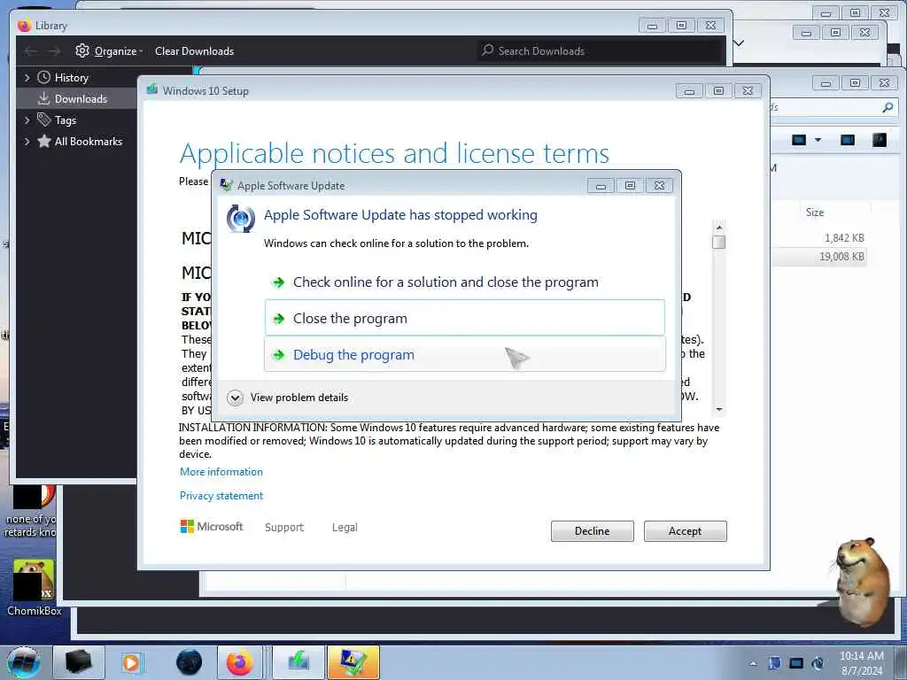Open the More information link

pyautogui.click(x=221, y=472)
